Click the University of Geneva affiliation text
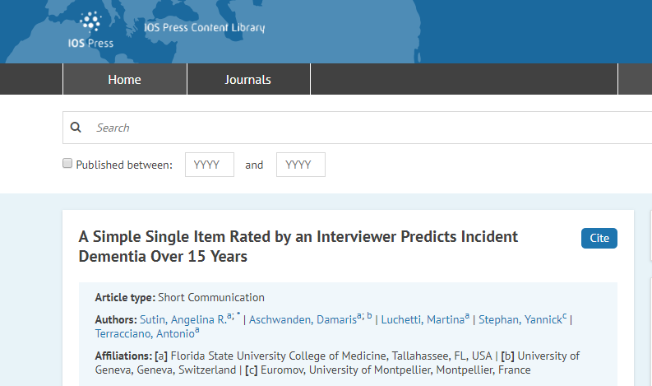Screen dimensions: 652x386 [156, 370]
